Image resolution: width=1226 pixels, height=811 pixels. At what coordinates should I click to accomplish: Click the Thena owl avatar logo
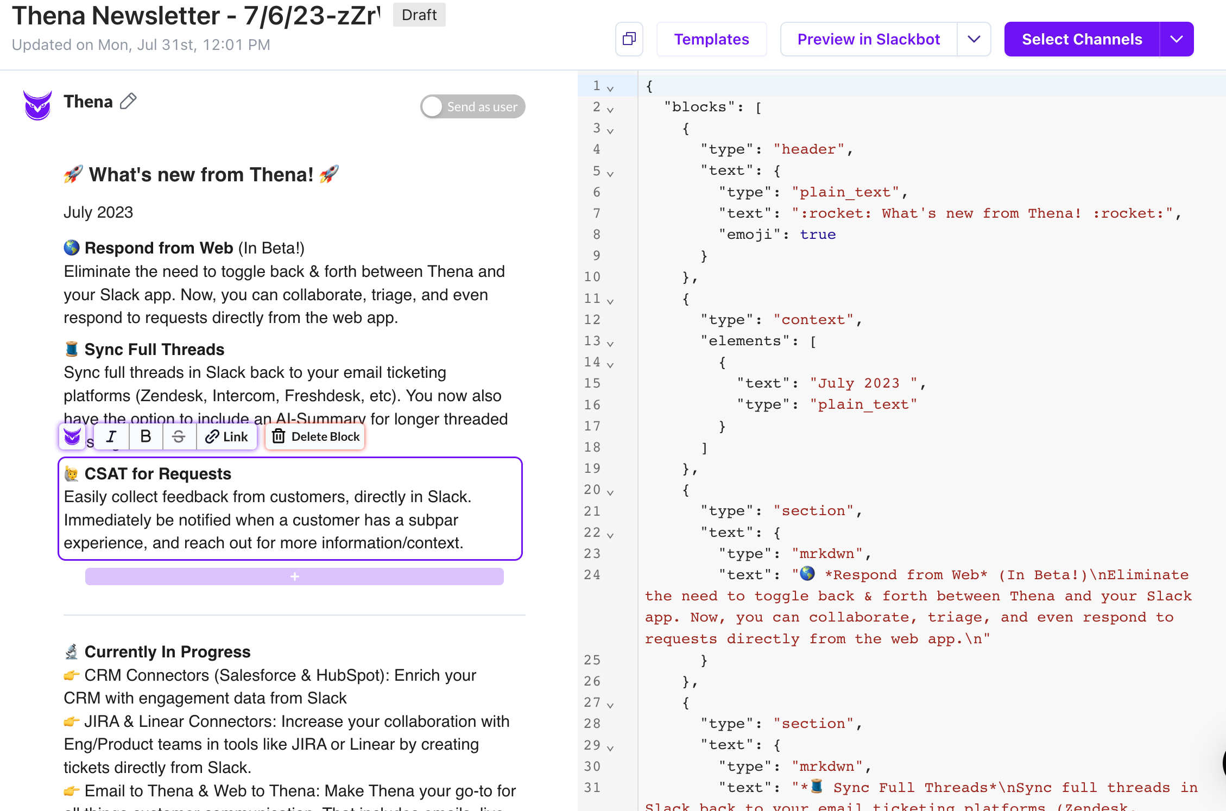[37, 105]
